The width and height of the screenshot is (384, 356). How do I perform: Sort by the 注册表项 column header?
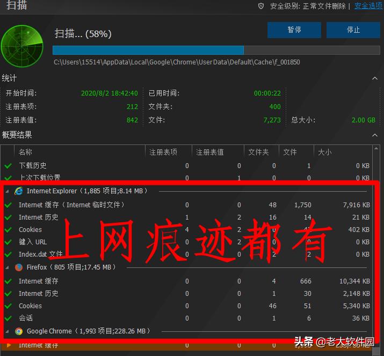click(163, 152)
